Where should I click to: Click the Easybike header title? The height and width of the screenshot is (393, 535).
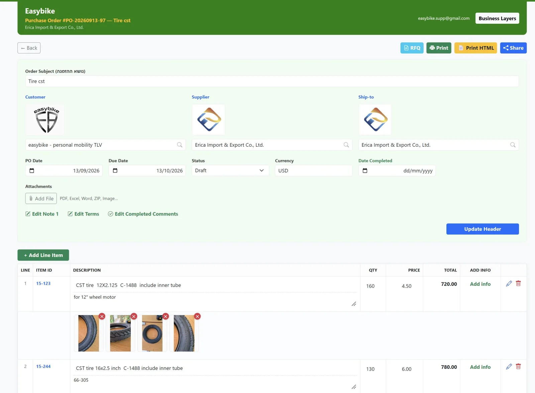[x=40, y=11]
